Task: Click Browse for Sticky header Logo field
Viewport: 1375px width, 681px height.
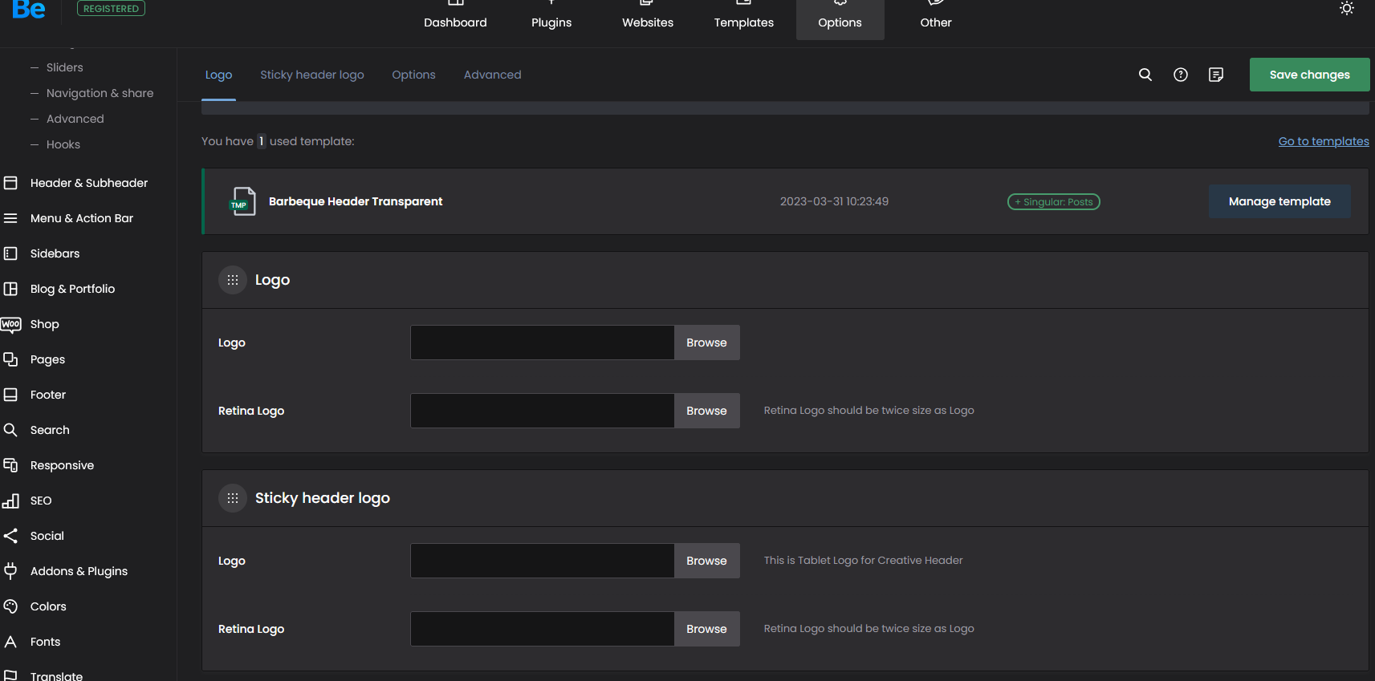Action: (706, 561)
